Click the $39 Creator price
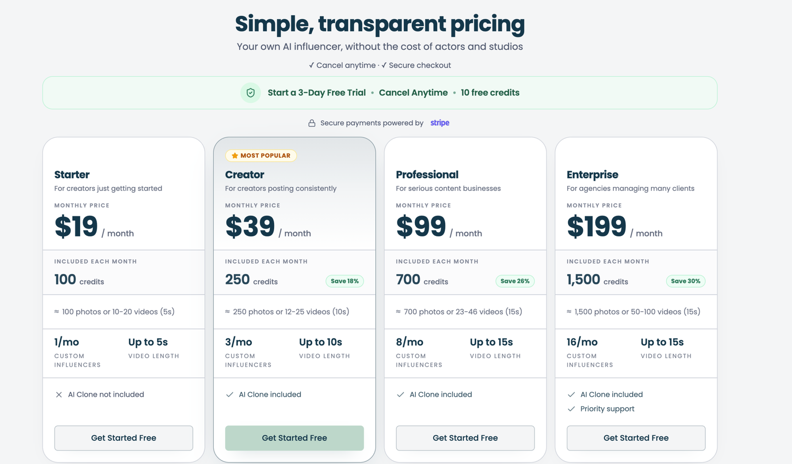The height and width of the screenshot is (464, 792). (x=250, y=227)
